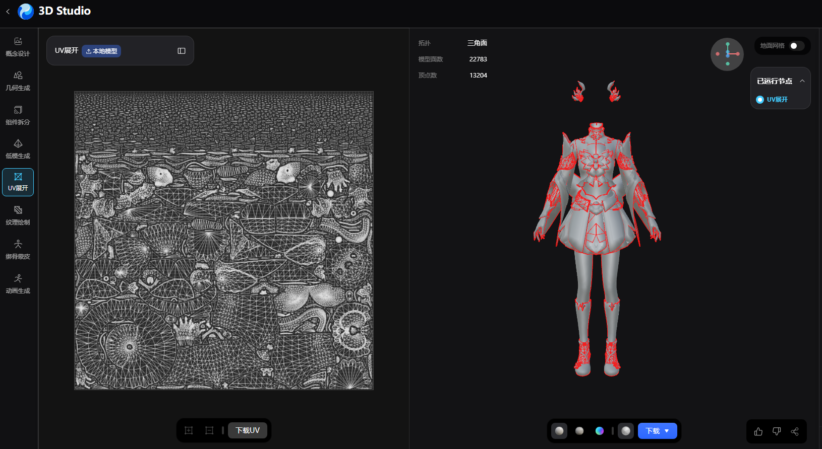Click the 三角面 topology value
The width and height of the screenshot is (822, 449).
(477, 43)
